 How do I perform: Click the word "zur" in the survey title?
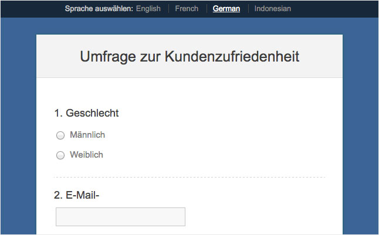tap(151, 57)
